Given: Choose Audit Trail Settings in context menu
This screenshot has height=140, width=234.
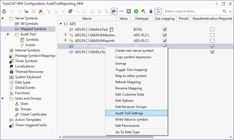Looking at the screenshot, I should (x=136, y=113).
